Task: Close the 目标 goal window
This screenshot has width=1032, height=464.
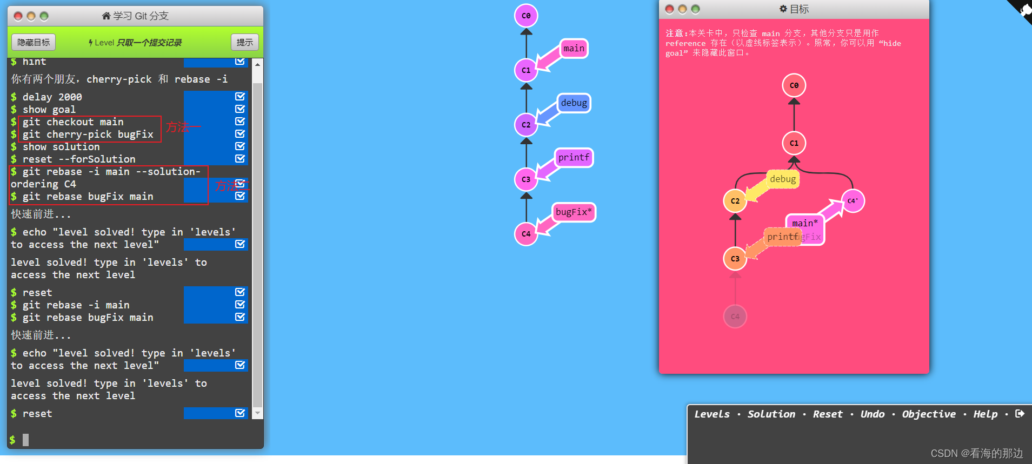Action: [669, 9]
